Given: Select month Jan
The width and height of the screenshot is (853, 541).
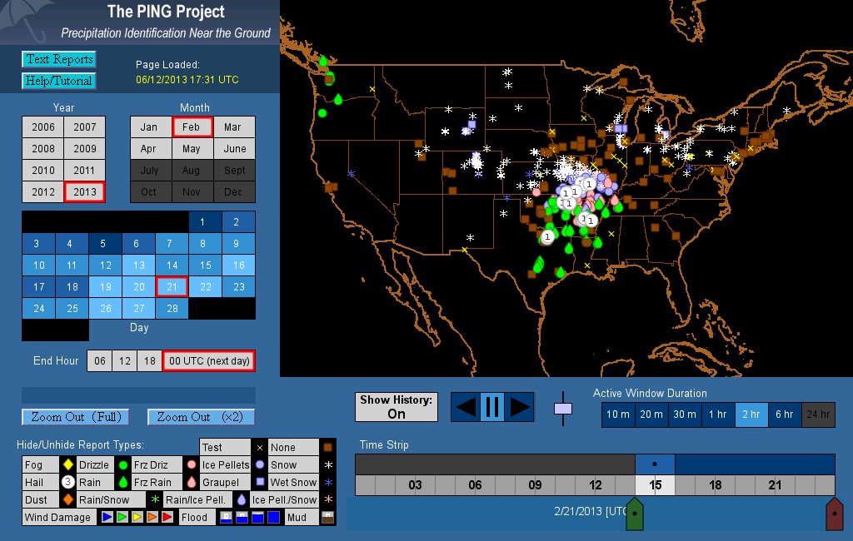Looking at the screenshot, I should pyautogui.click(x=149, y=127).
